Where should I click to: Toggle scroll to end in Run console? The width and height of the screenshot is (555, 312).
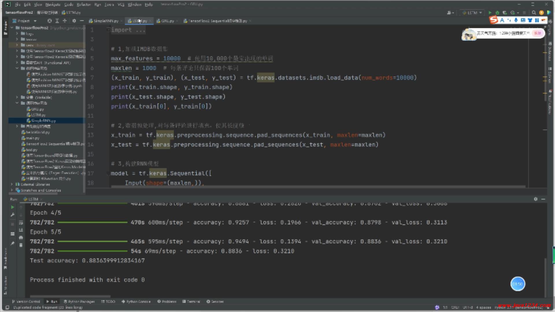point(21,230)
